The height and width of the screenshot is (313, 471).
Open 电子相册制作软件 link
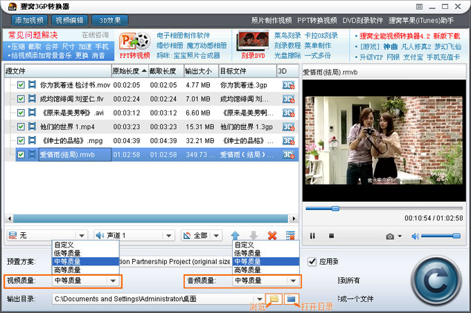(x=184, y=35)
